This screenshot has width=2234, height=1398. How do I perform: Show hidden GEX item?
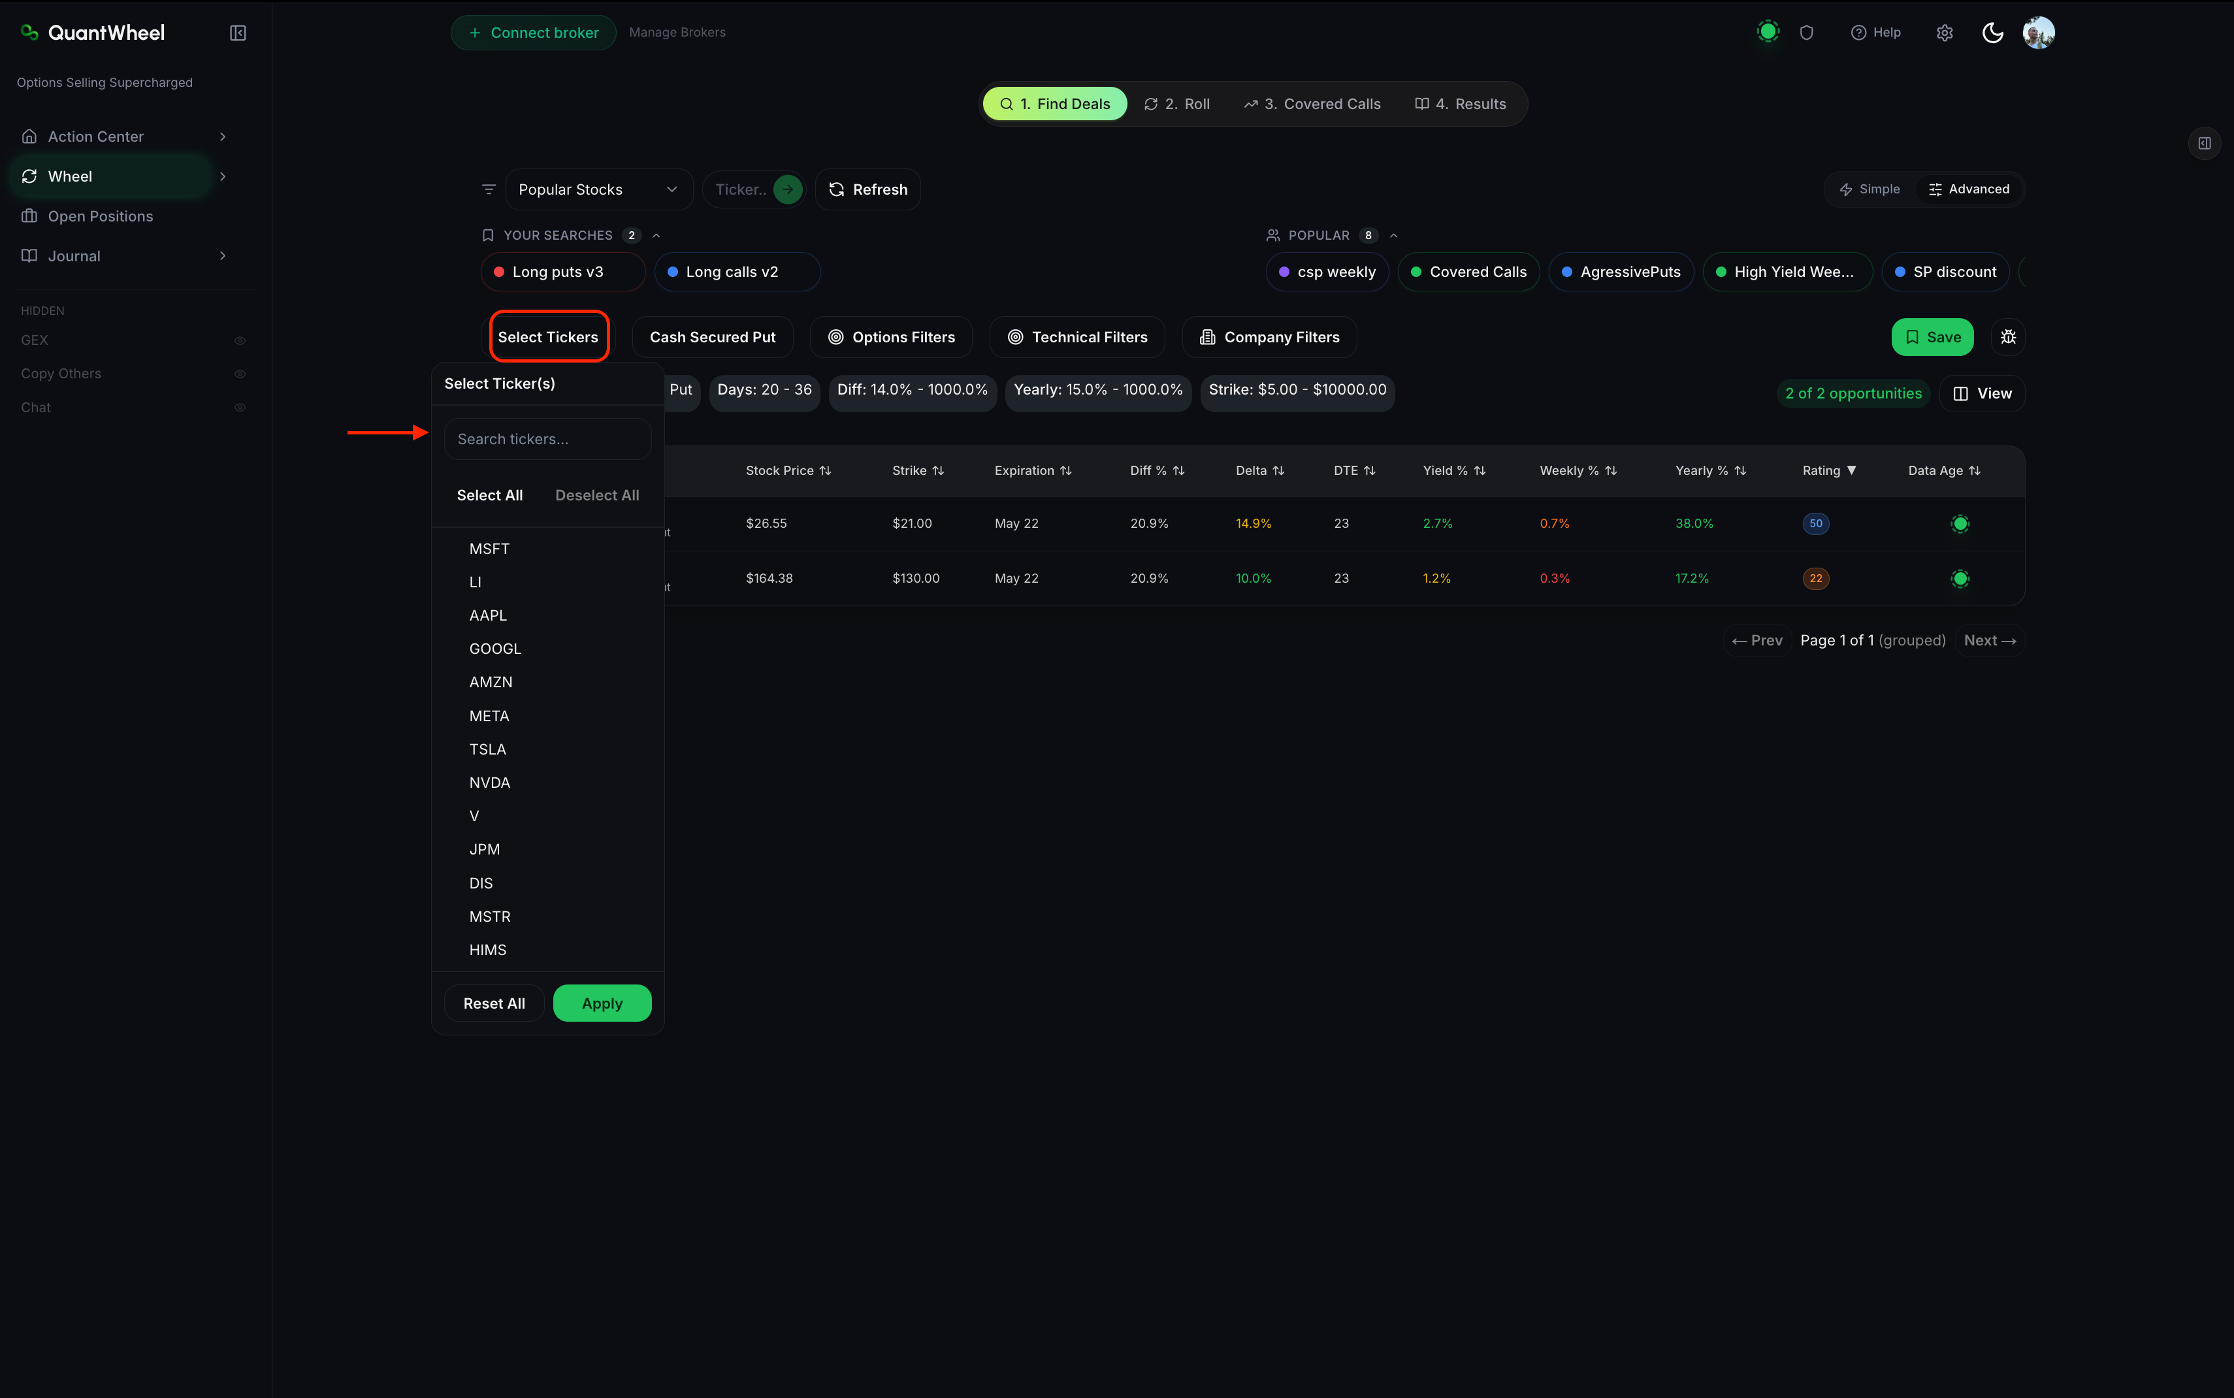[x=239, y=340]
